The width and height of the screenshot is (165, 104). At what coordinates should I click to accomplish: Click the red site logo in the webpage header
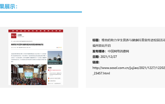pos(14,36)
